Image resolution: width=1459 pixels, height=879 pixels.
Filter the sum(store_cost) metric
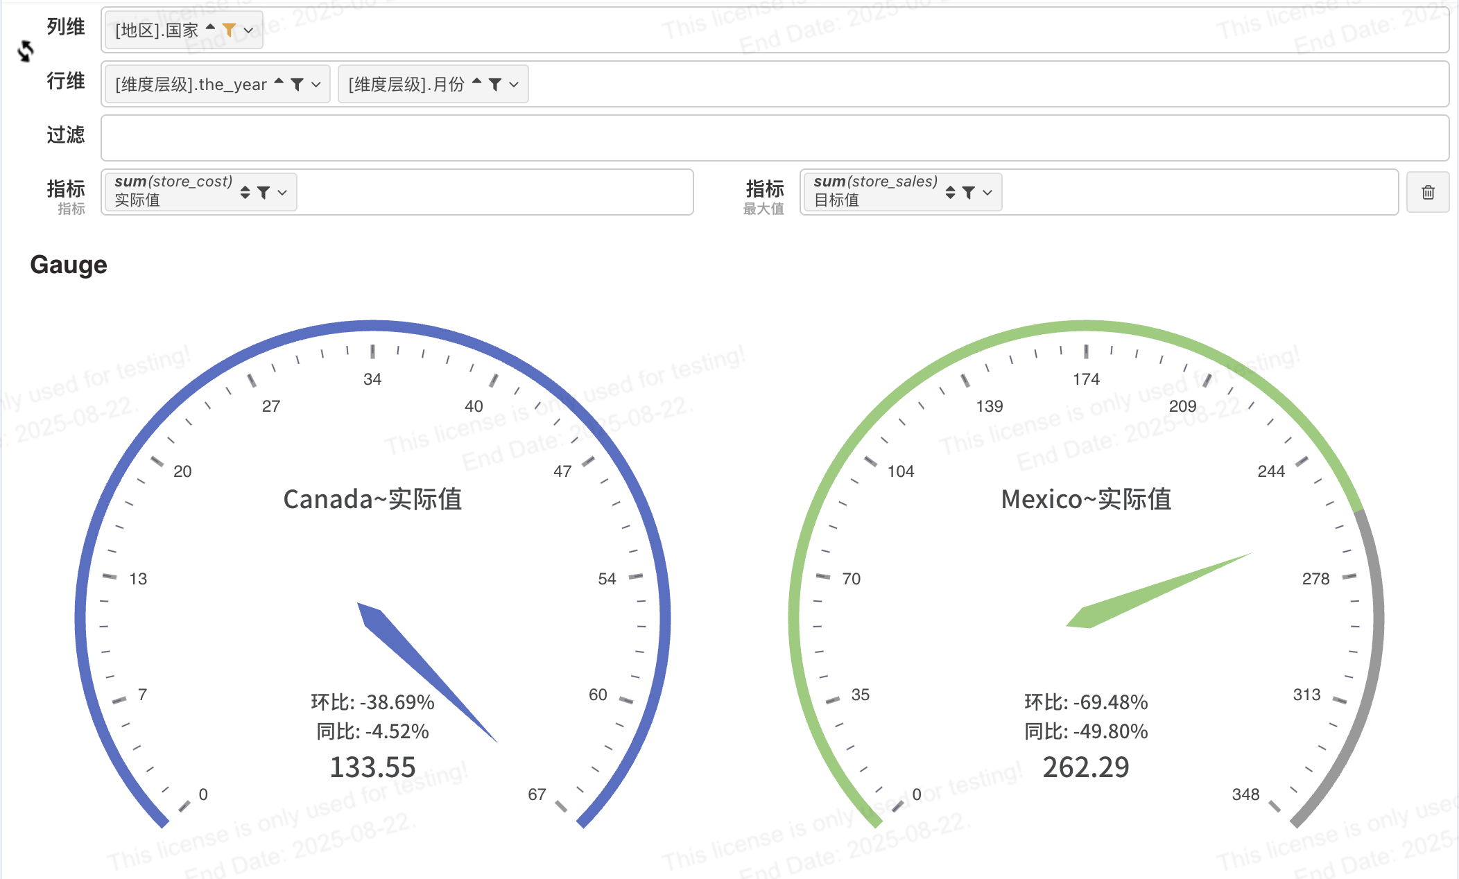(x=264, y=193)
